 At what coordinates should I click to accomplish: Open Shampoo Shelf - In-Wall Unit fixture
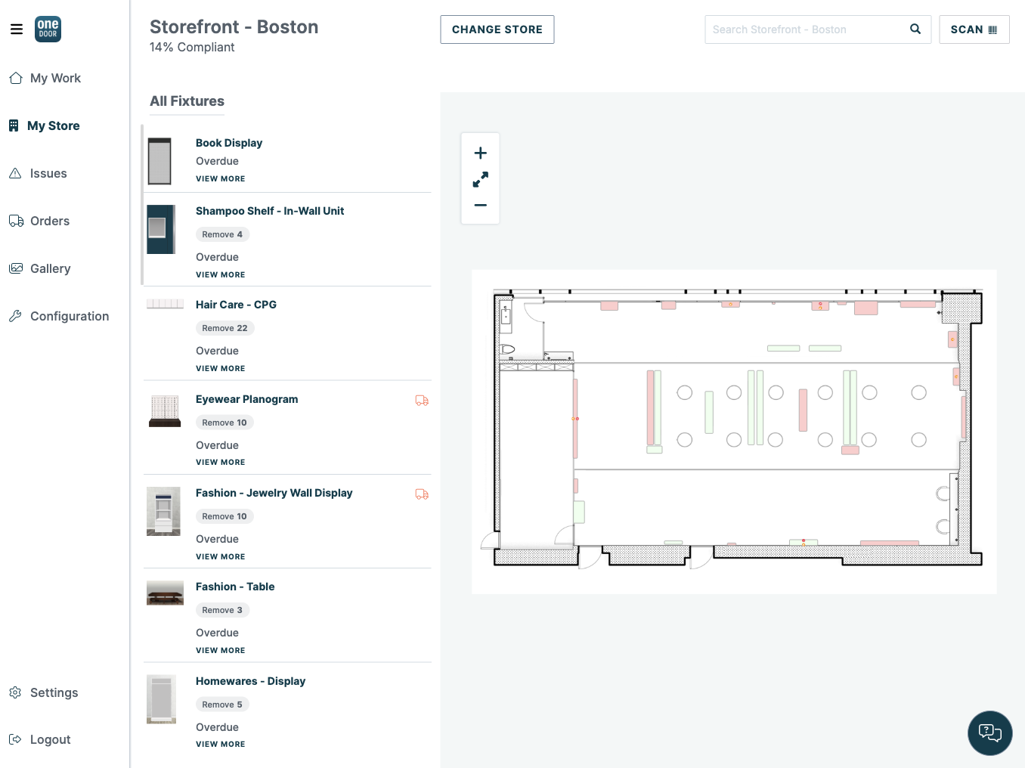pyautogui.click(x=270, y=211)
